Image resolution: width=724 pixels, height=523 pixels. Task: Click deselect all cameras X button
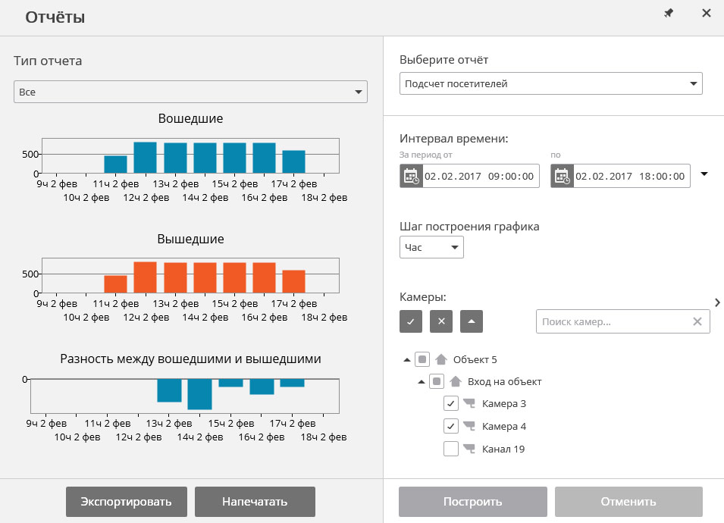point(441,321)
